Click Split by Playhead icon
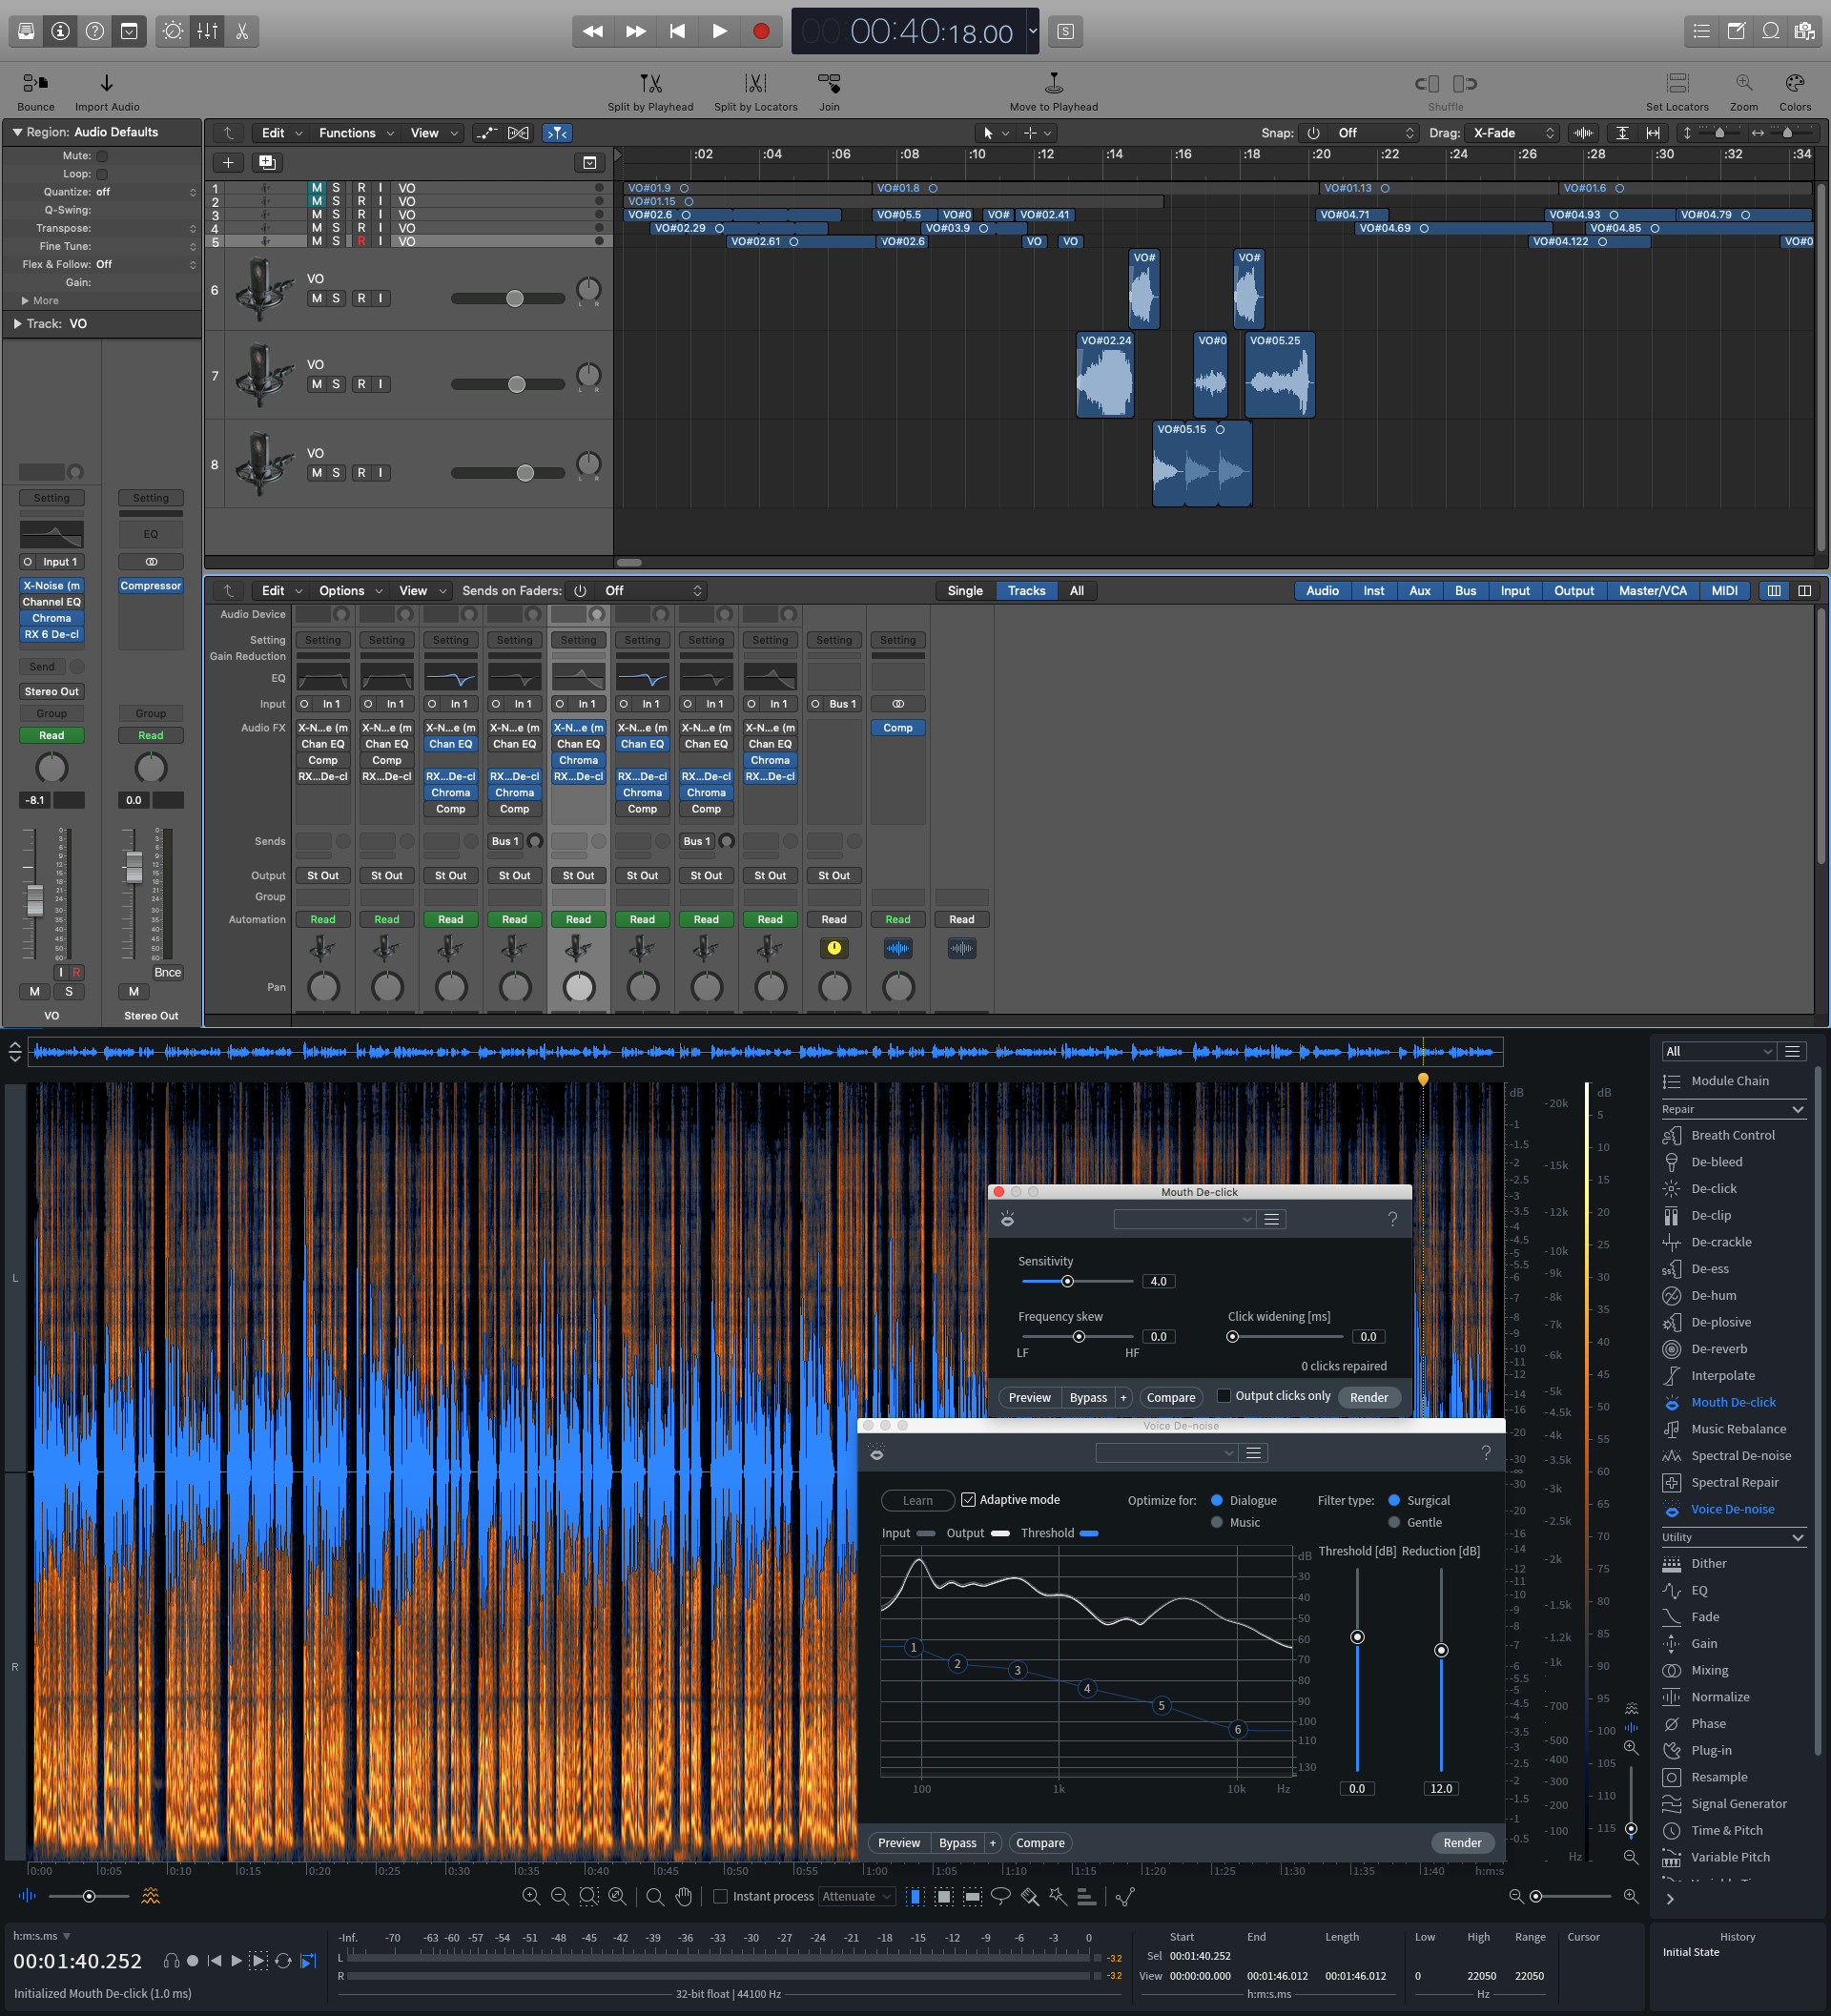The width and height of the screenshot is (1831, 2016). point(650,83)
